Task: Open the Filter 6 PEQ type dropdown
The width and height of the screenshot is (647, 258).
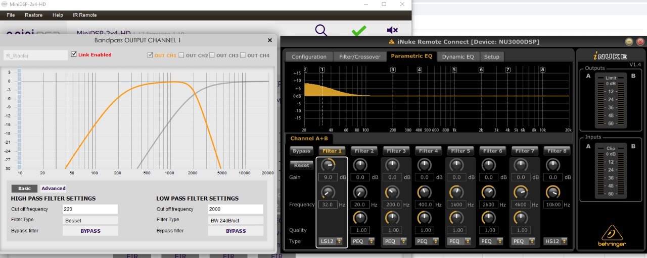Action: (x=491, y=241)
